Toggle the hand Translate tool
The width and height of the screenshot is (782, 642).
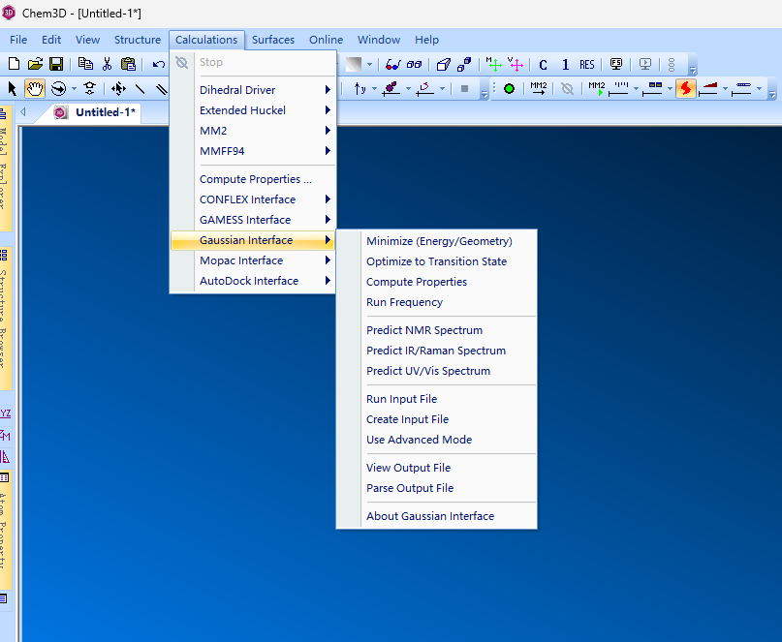pos(35,88)
